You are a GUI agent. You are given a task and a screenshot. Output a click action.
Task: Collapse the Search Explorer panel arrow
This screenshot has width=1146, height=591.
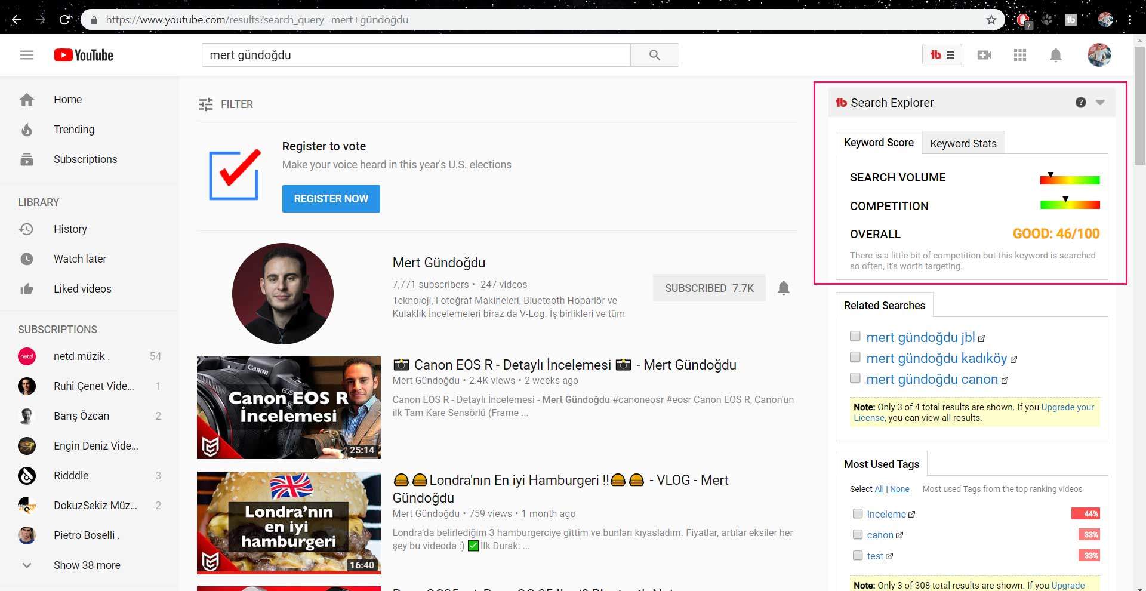click(1100, 103)
